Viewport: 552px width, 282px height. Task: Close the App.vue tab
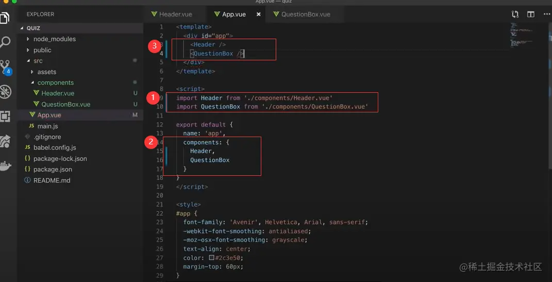[258, 14]
